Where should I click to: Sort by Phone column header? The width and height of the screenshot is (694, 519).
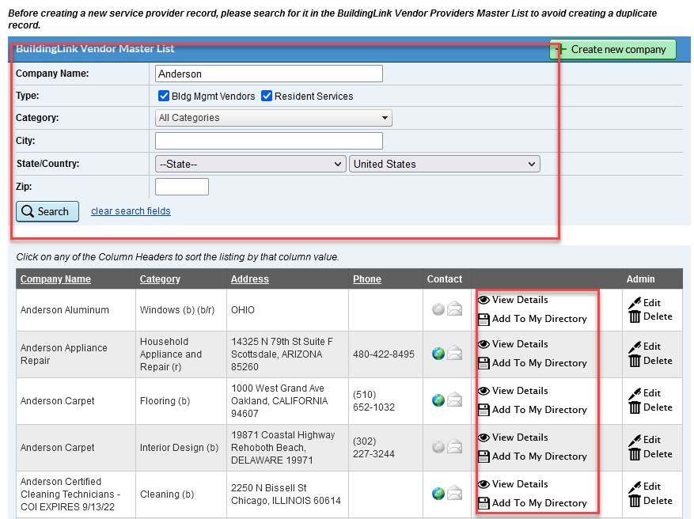click(x=367, y=279)
